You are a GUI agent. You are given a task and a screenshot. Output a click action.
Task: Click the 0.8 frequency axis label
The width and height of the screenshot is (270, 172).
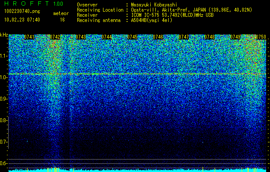coord(3,120)
